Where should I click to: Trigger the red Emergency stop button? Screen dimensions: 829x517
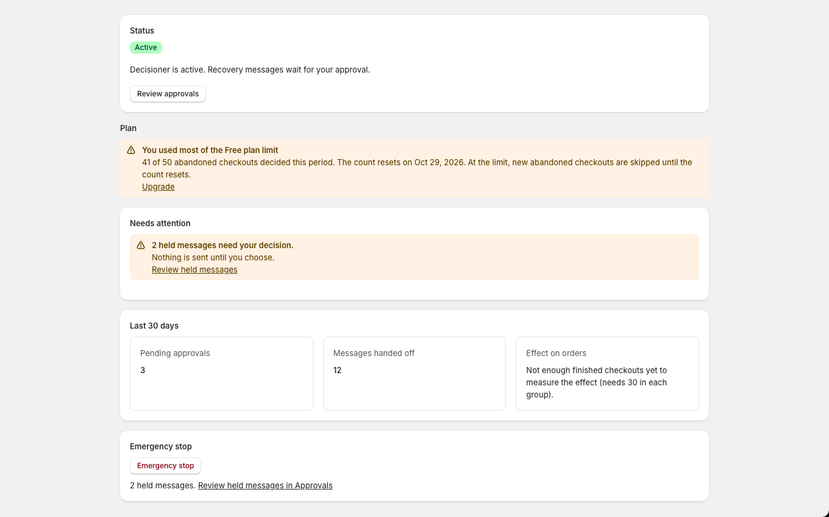(165, 466)
